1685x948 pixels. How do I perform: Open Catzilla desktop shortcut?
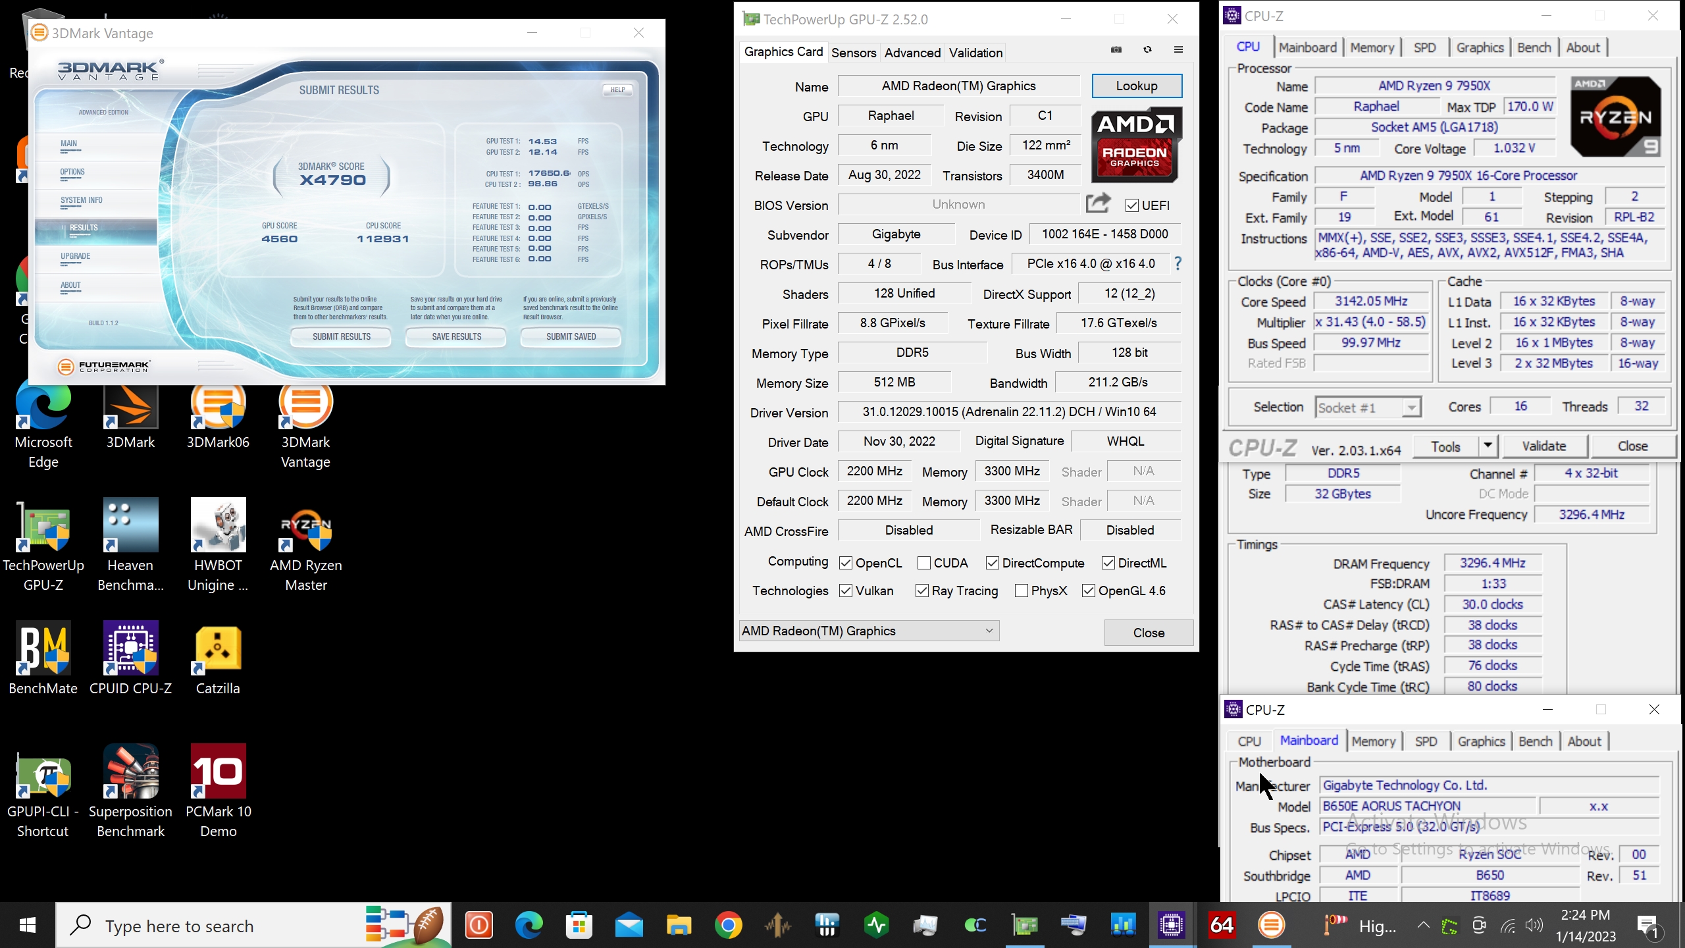218,658
